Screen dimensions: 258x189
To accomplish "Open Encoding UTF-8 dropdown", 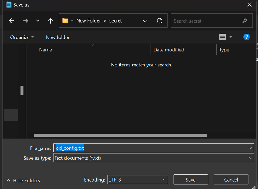I will point(138,180).
